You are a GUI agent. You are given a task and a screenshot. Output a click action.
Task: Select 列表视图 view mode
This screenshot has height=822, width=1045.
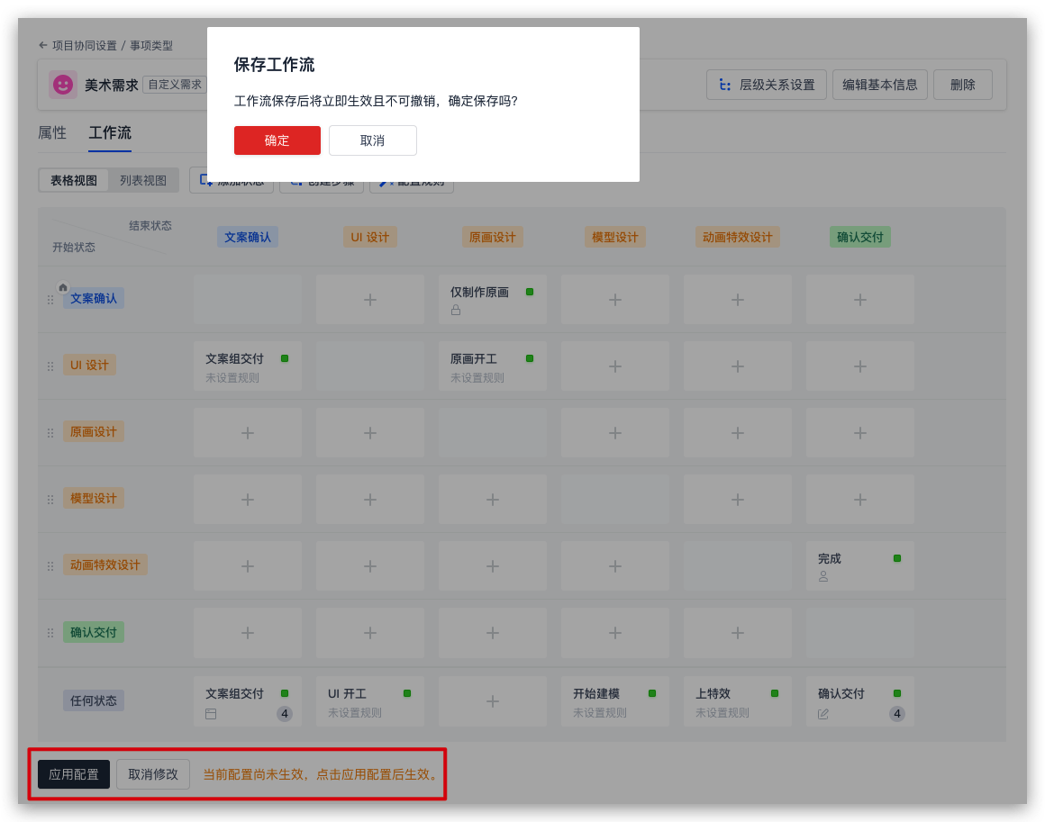pos(143,181)
